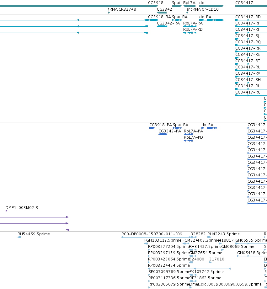
Task: Select transcript CG34417-RI
Action: (251, 33)
